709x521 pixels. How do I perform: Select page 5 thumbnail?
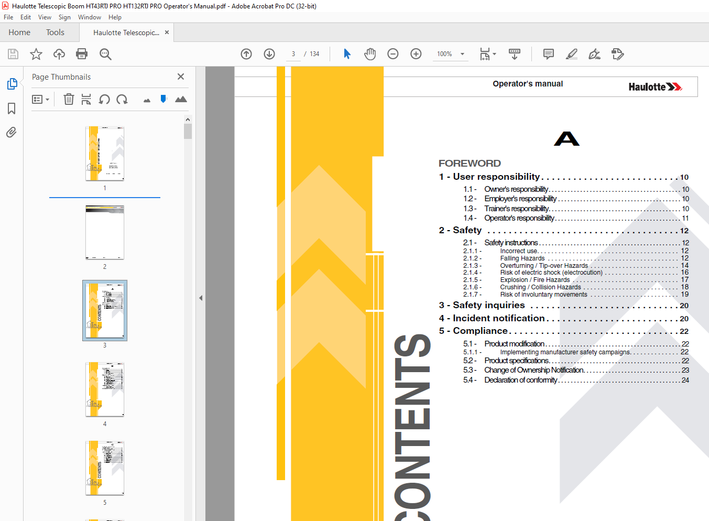105,468
